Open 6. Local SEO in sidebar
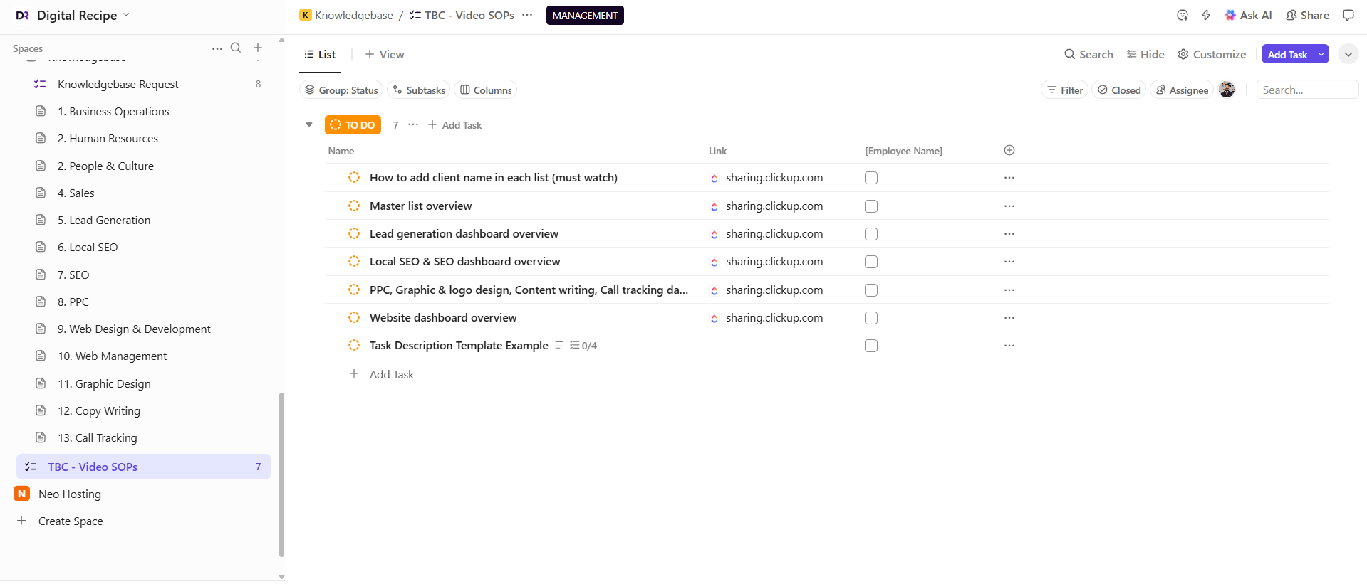The width and height of the screenshot is (1367, 584). click(88, 247)
